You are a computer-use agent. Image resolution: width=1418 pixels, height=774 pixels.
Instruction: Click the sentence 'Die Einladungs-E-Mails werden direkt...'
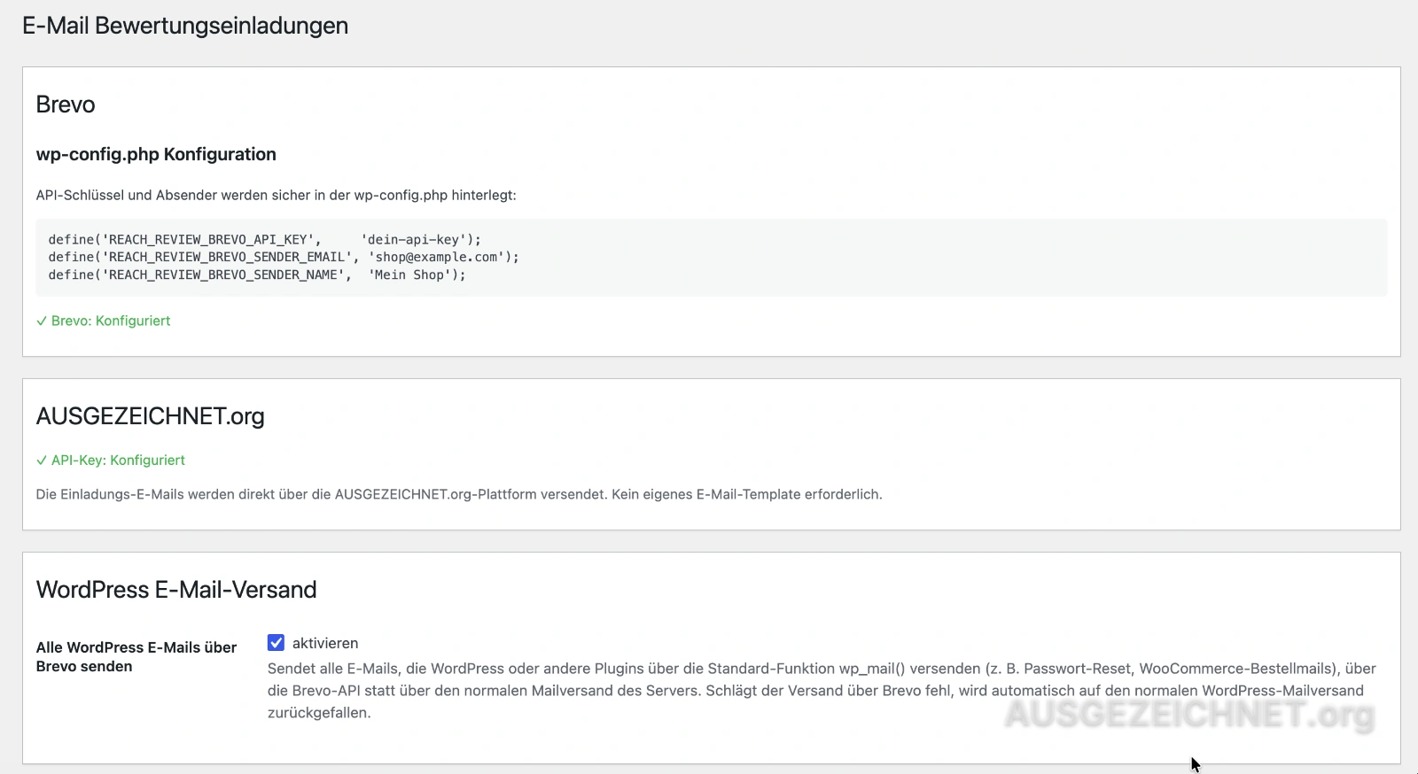coord(459,494)
